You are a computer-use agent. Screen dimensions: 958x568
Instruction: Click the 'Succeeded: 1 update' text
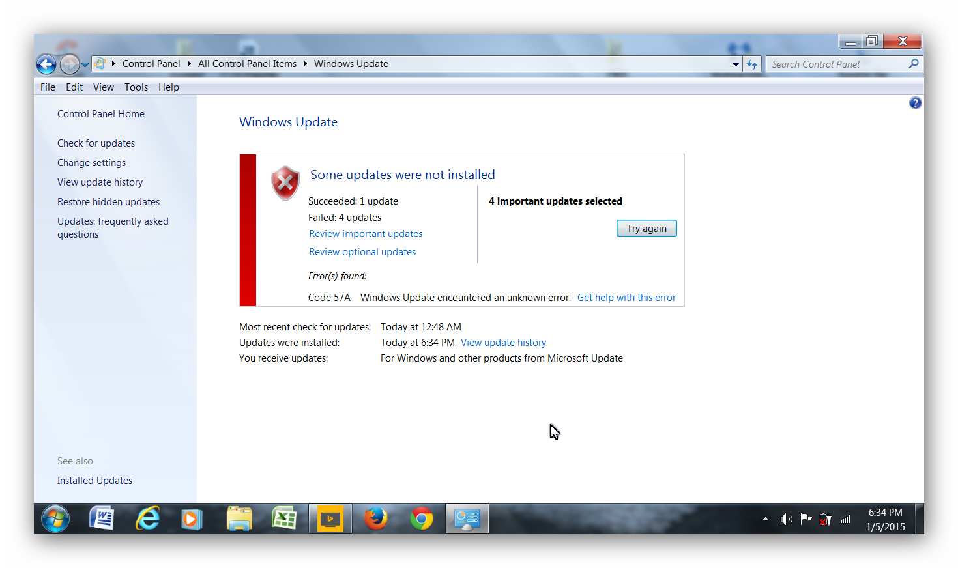pos(353,201)
